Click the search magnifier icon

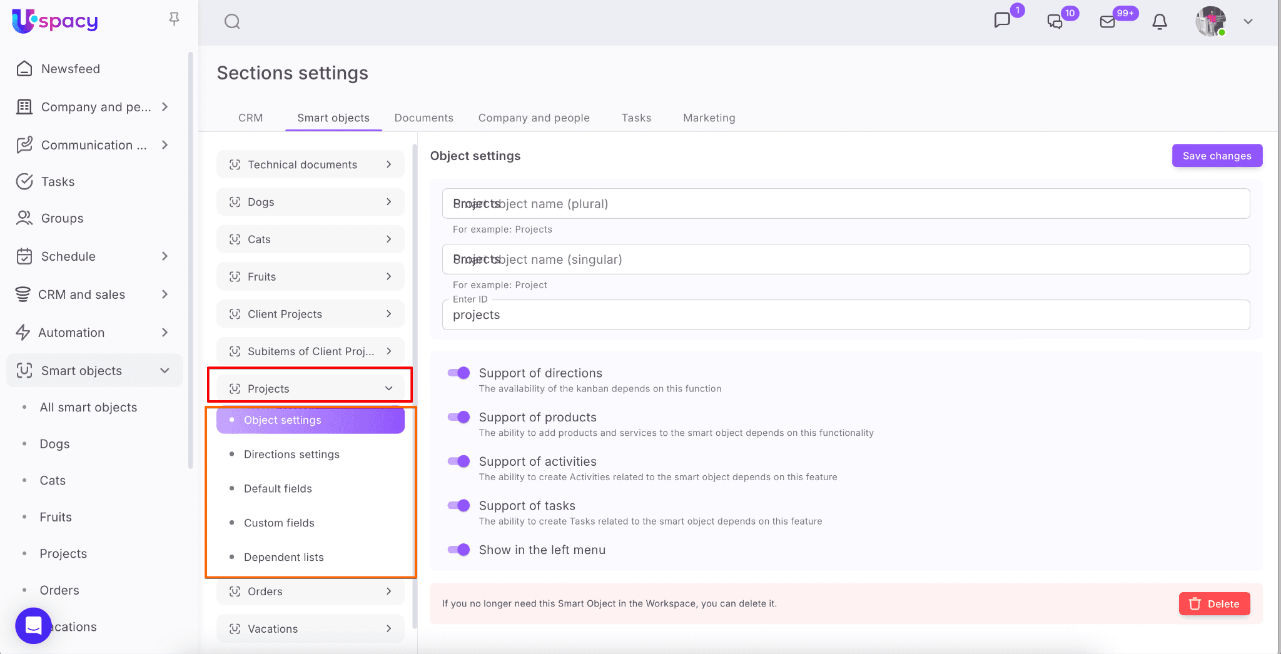tap(232, 22)
